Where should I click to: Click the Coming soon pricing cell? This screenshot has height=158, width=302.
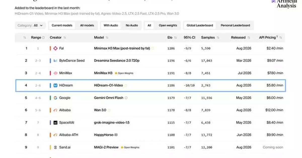point(273,147)
